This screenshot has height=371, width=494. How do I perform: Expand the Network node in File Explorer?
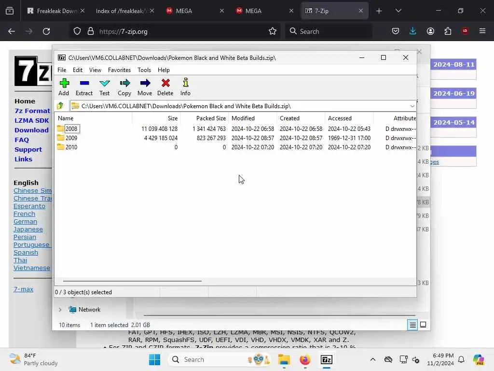pos(60,310)
